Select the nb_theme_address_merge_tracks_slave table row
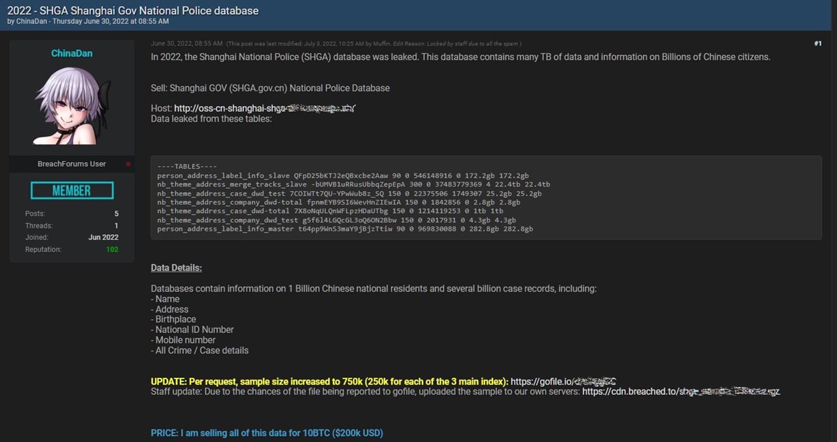Viewport: 837px width, 442px height. (x=354, y=184)
